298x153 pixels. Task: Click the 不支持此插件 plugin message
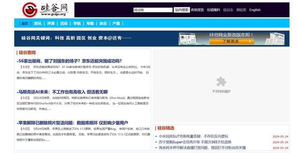coord(221,91)
